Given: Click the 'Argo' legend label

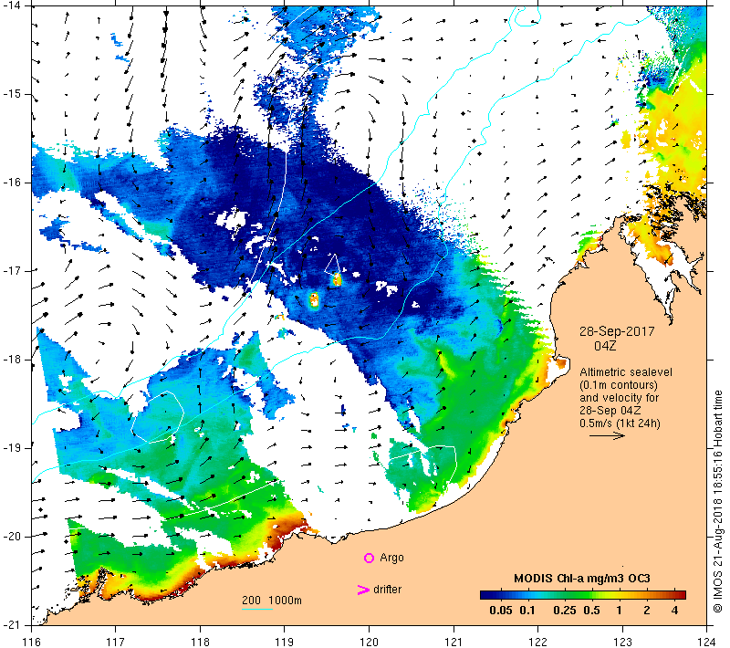Looking at the screenshot, I should tap(391, 558).
